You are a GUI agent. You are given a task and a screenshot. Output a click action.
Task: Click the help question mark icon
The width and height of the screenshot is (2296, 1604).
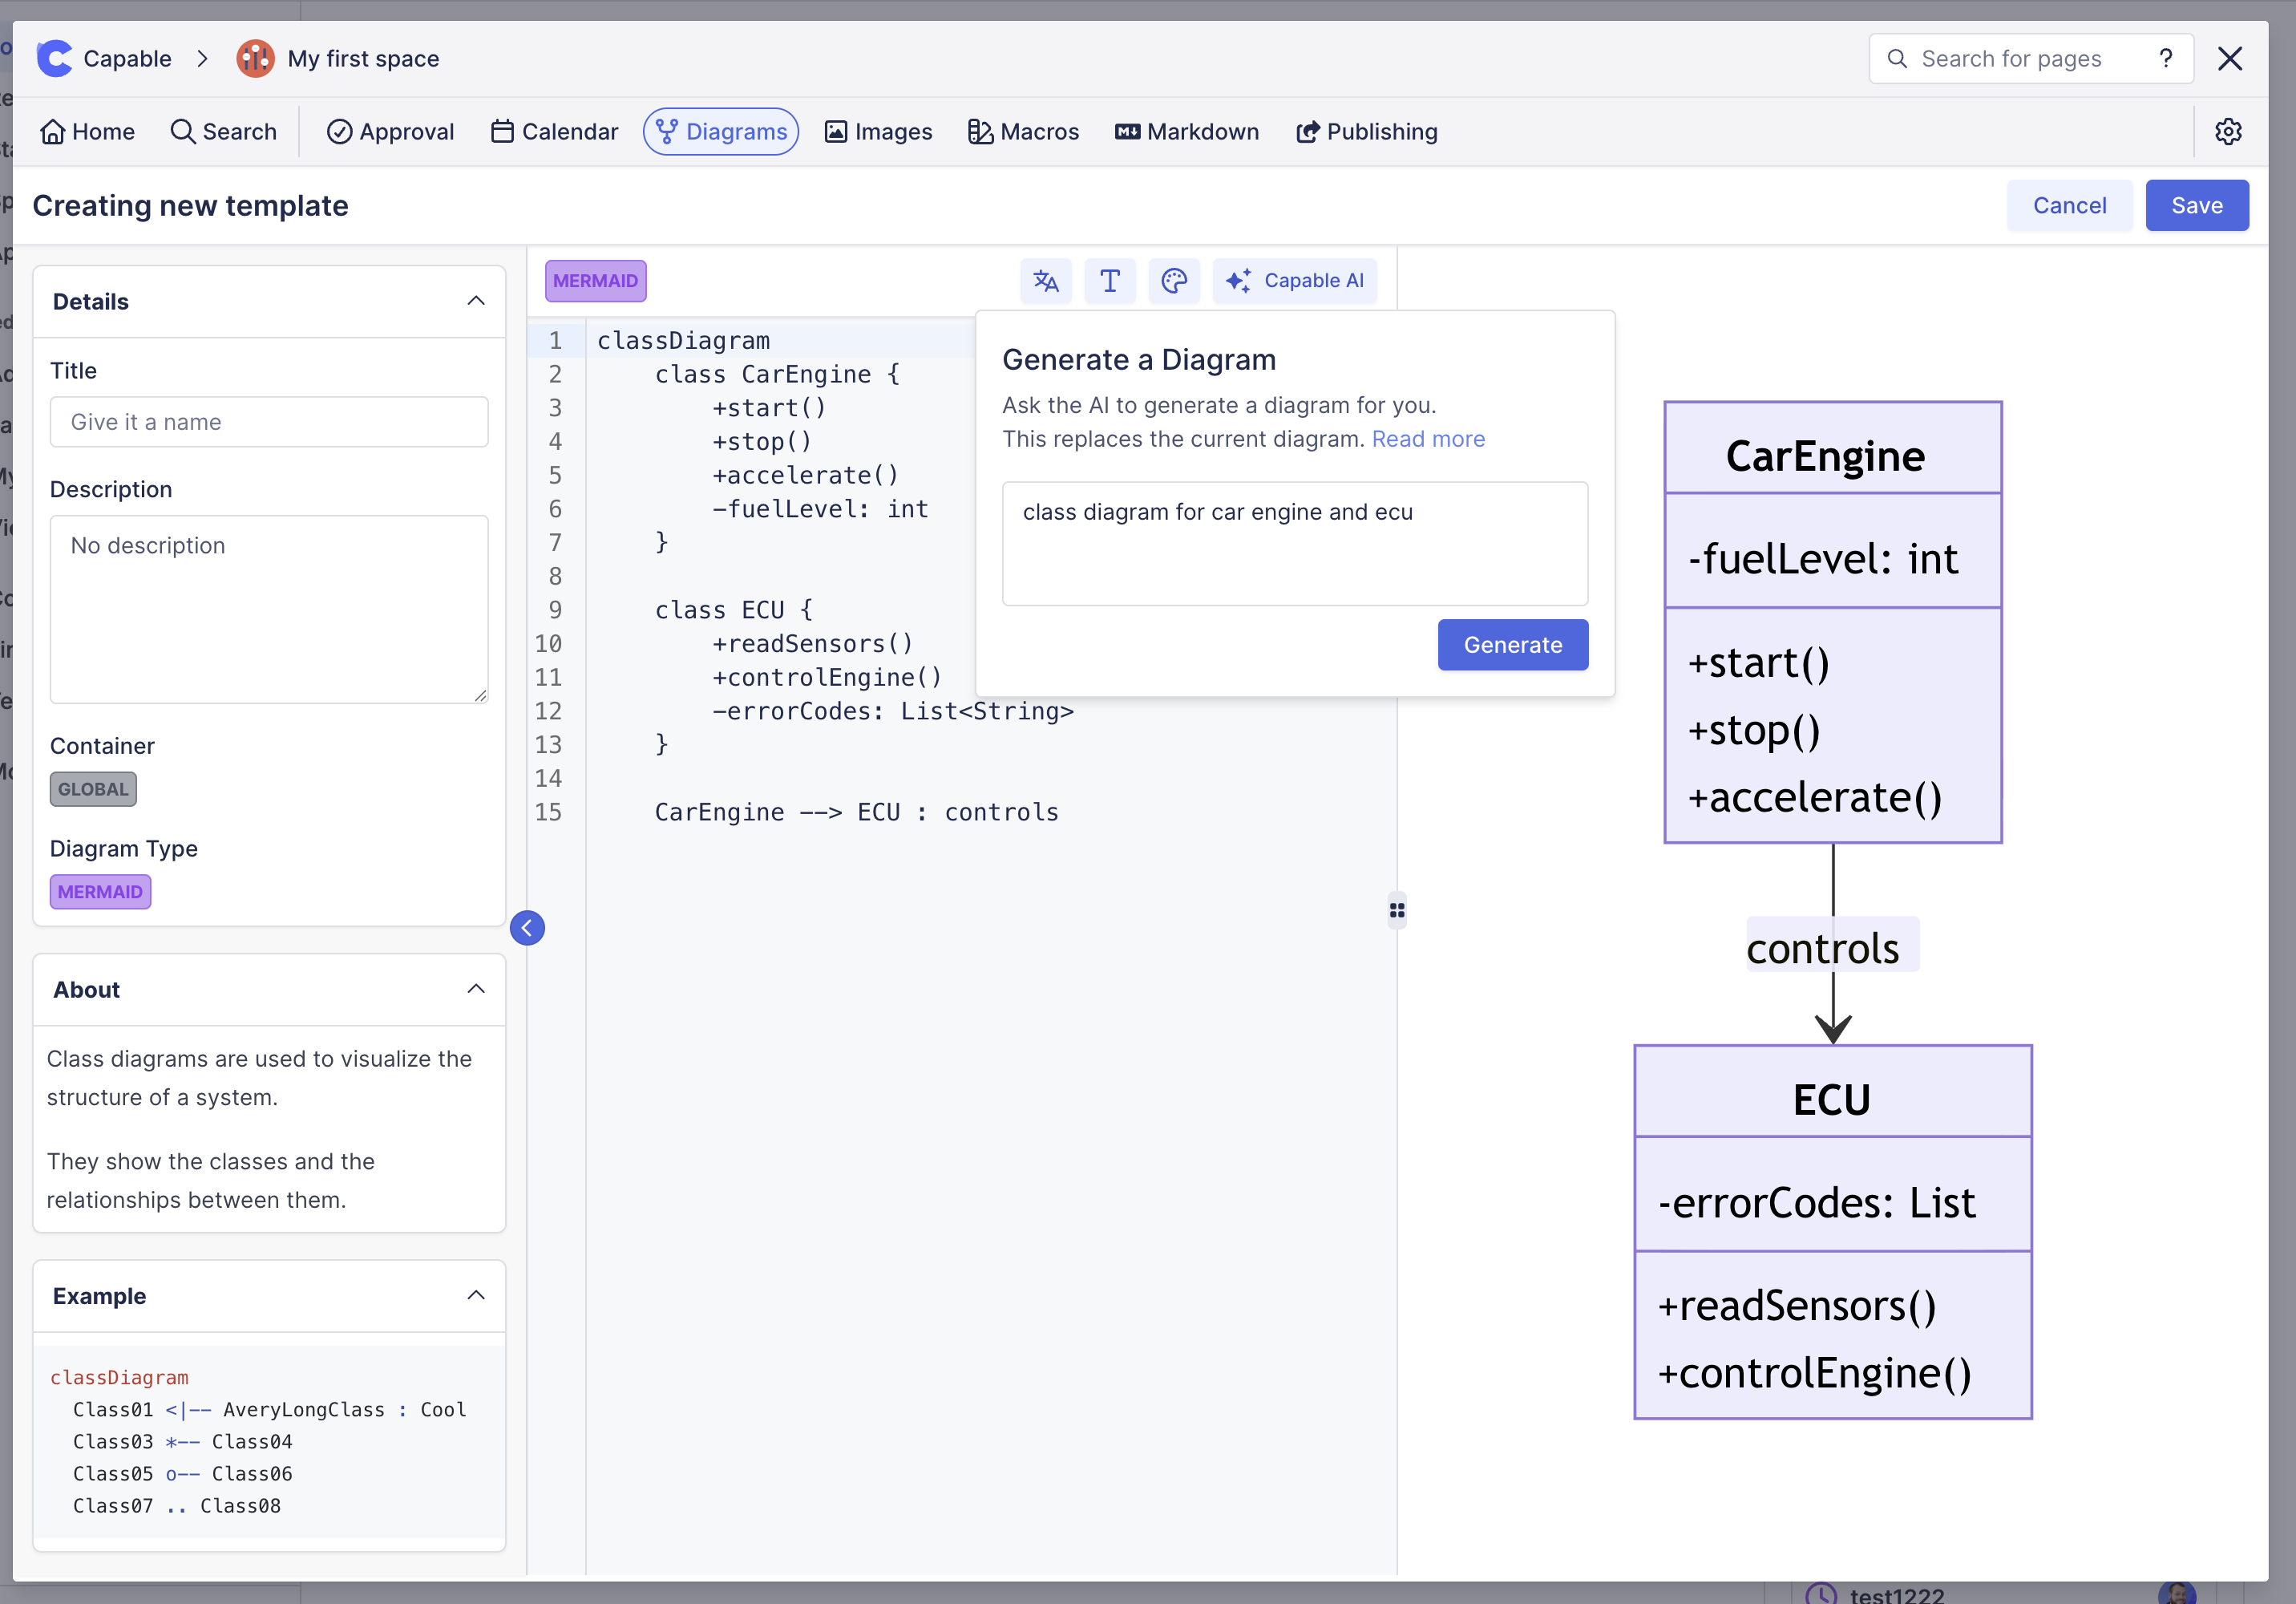point(2165,59)
